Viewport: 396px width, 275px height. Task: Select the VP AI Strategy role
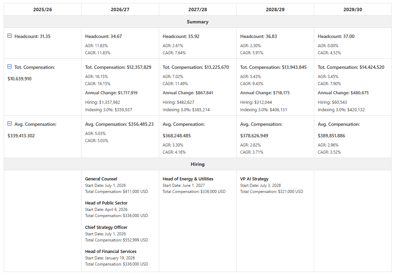coord(254,179)
